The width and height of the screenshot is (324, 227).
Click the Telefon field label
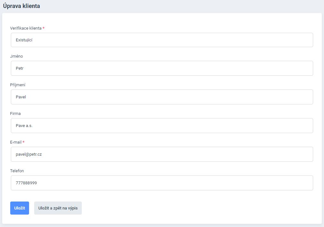click(x=17, y=171)
